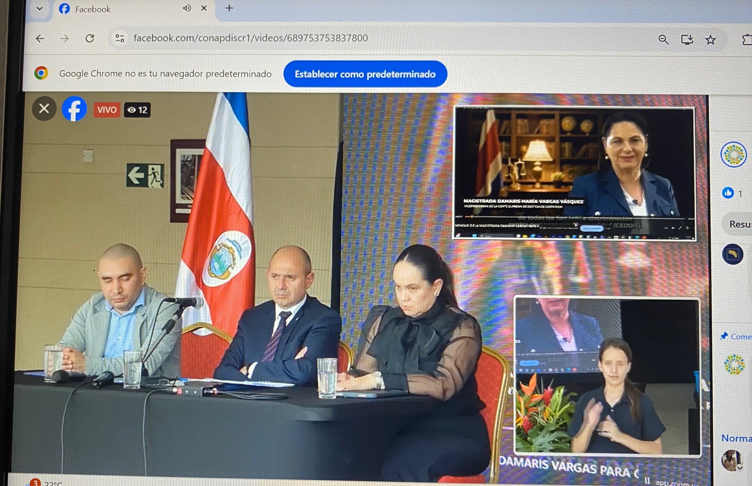Navigate back with the browser back arrow
Image resolution: width=752 pixels, height=486 pixels.
tap(39, 39)
